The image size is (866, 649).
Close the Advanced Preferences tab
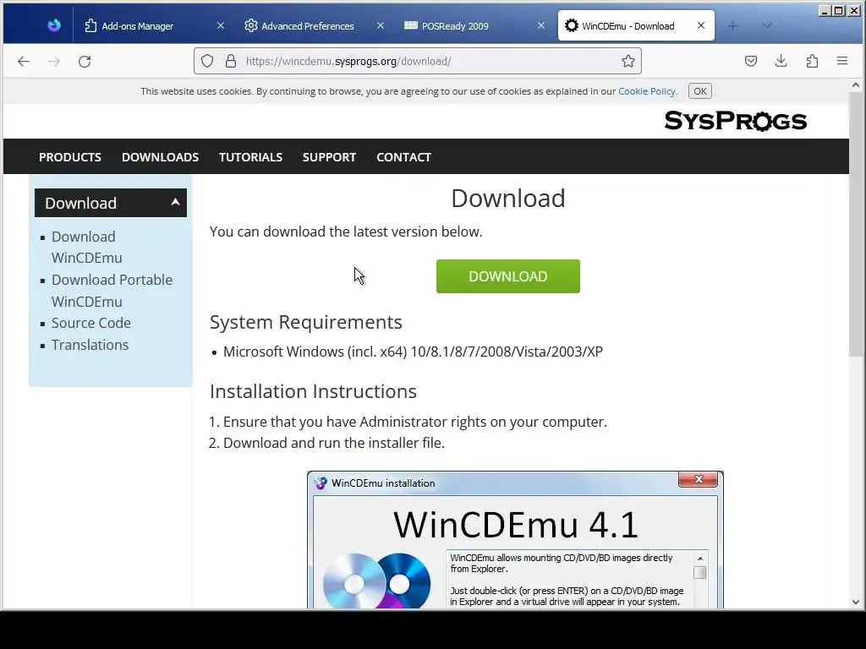tap(380, 26)
